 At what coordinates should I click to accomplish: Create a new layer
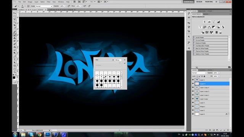click(x=225, y=130)
